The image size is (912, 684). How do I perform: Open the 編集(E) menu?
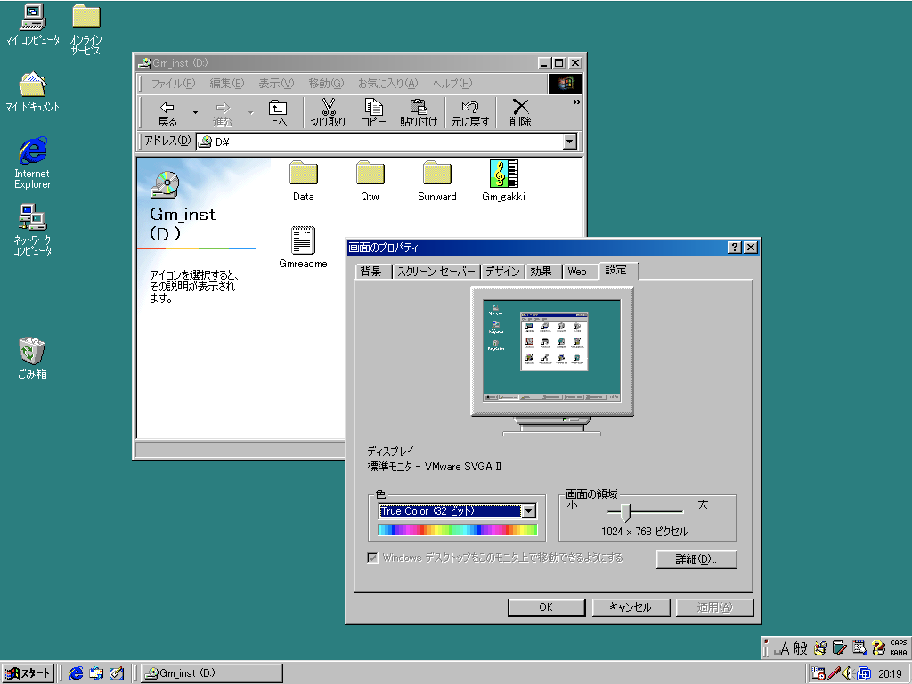click(227, 83)
